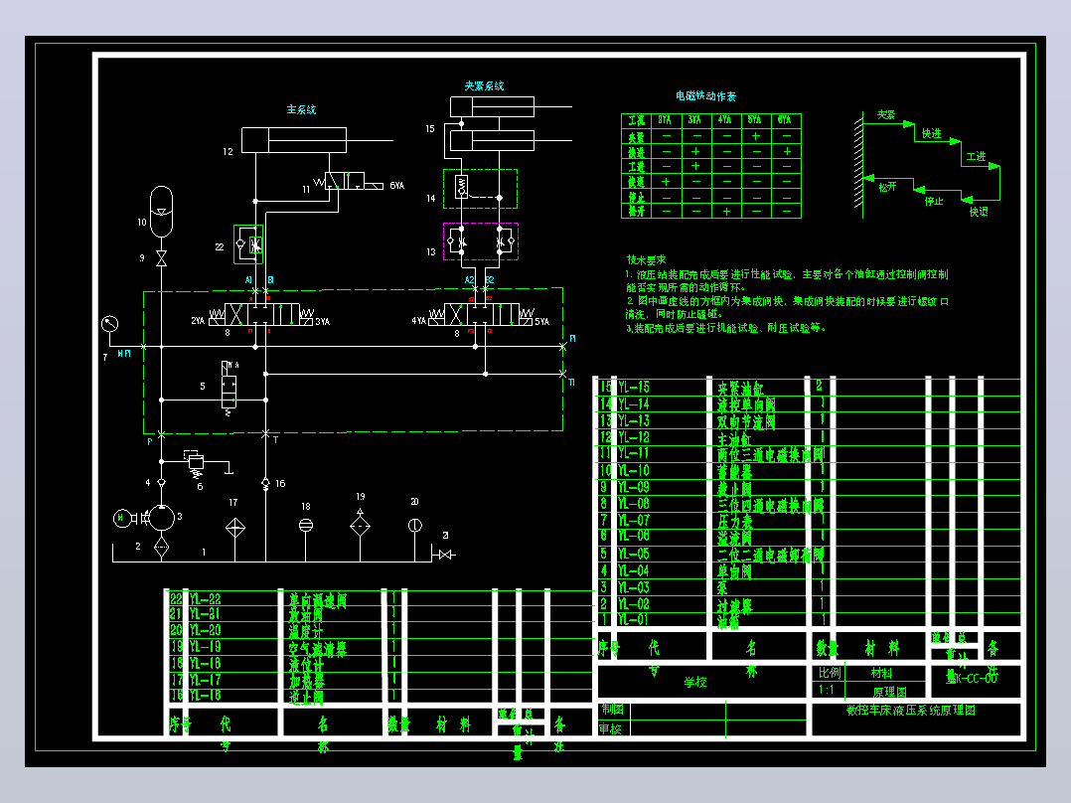Select the accumulator symbol labeled 10
Image resolution: width=1071 pixels, height=803 pixels.
tap(161, 211)
